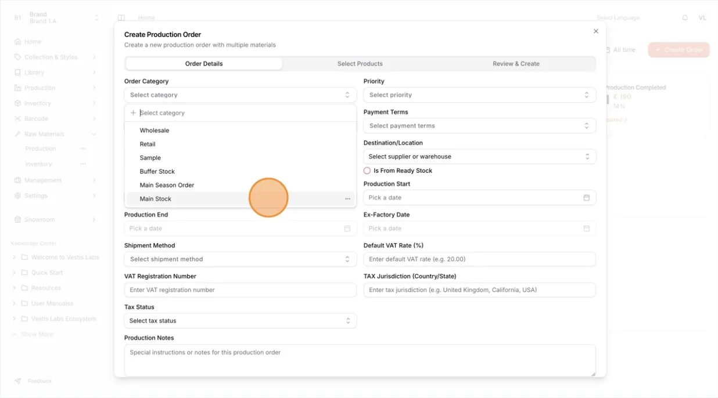Select the Order Details tab
This screenshot has height=398, width=718.
click(x=204, y=64)
